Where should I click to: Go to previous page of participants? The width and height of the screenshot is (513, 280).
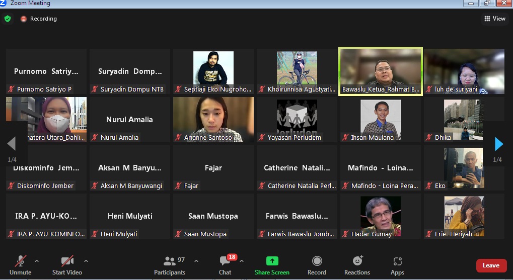pyautogui.click(x=11, y=144)
